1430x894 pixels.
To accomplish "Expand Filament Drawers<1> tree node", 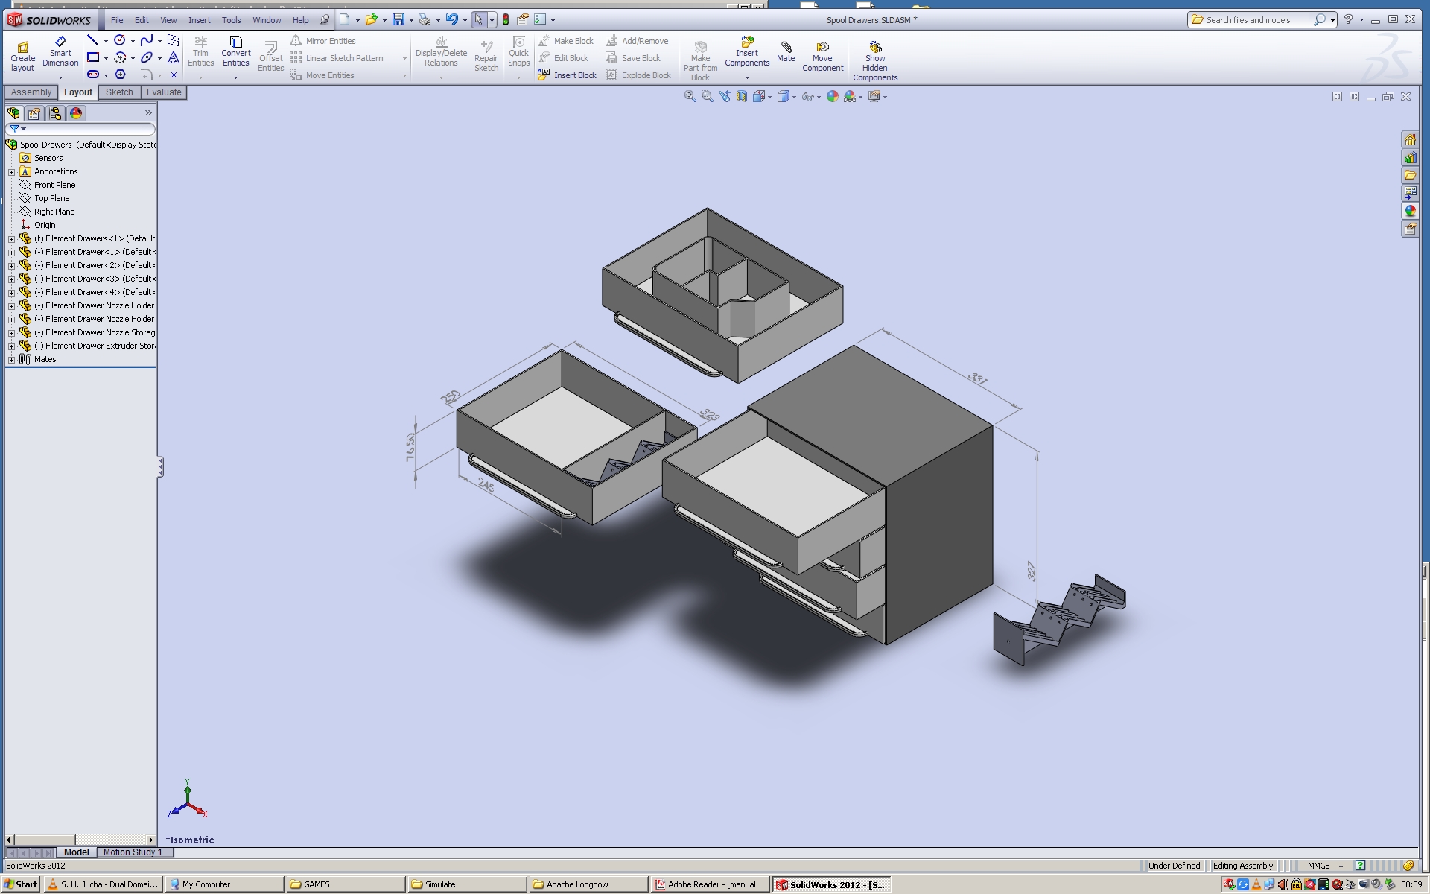I will point(11,239).
